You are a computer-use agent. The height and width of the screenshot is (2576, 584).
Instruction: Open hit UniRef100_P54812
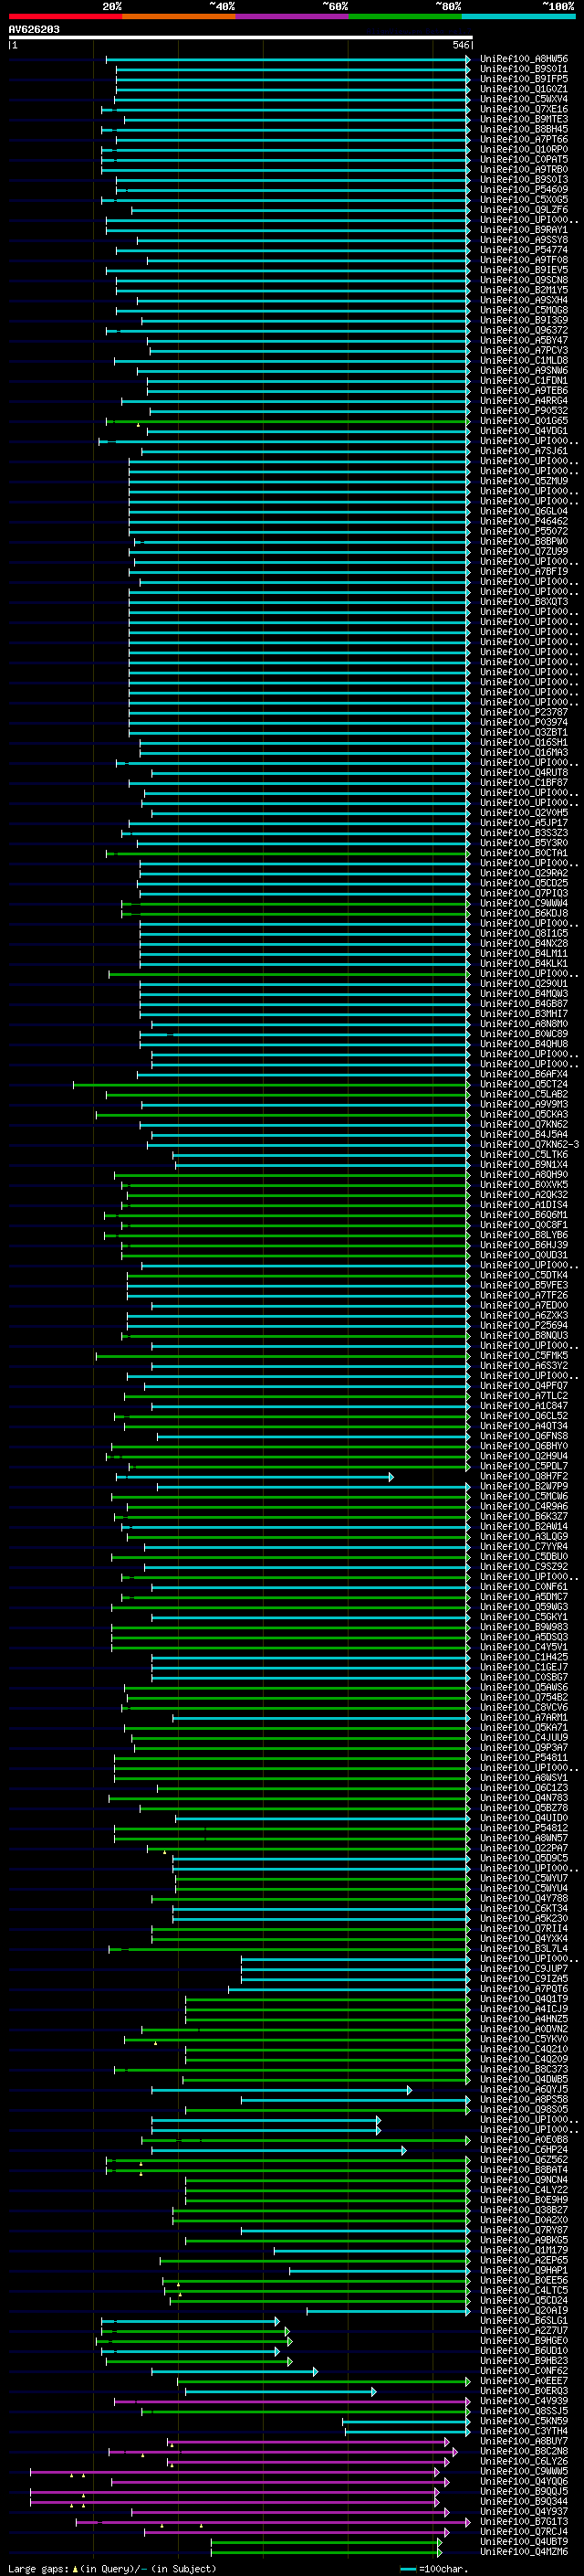point(524,1829)
